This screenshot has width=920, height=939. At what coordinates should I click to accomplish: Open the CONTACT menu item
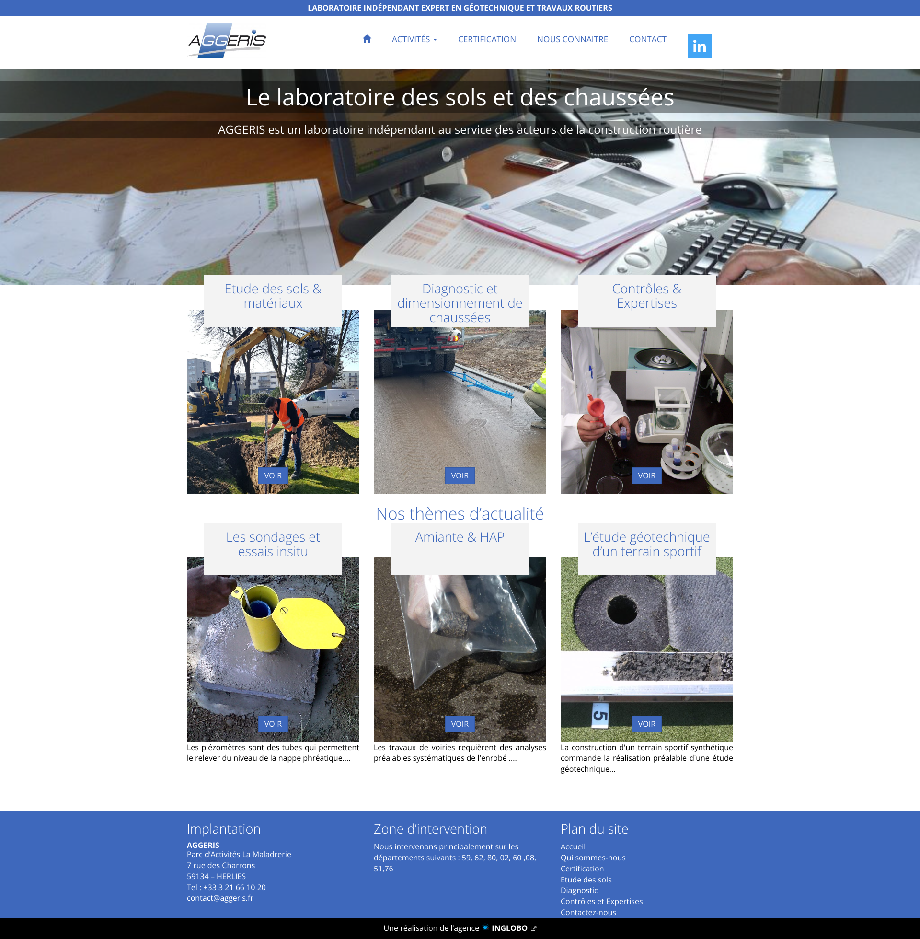[x=647, y=39]
